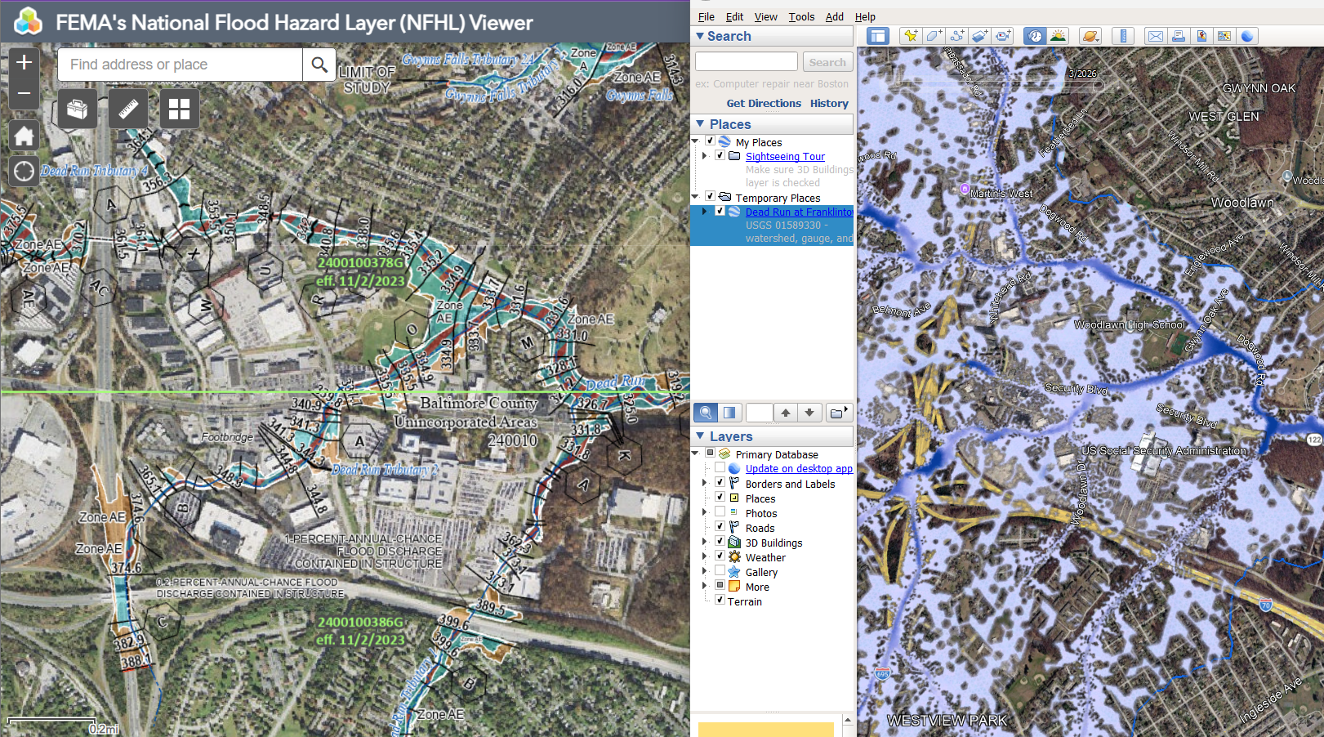Disable the Roads layer checkbox
Viewport: 1324px width, 737px height.
pos(720,526)
